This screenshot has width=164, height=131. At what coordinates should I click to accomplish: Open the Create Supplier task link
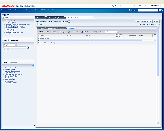pos(11,23)
